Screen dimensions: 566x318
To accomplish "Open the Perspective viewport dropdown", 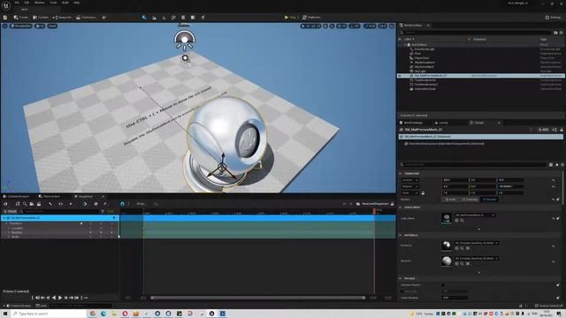I will click(20, 26).
